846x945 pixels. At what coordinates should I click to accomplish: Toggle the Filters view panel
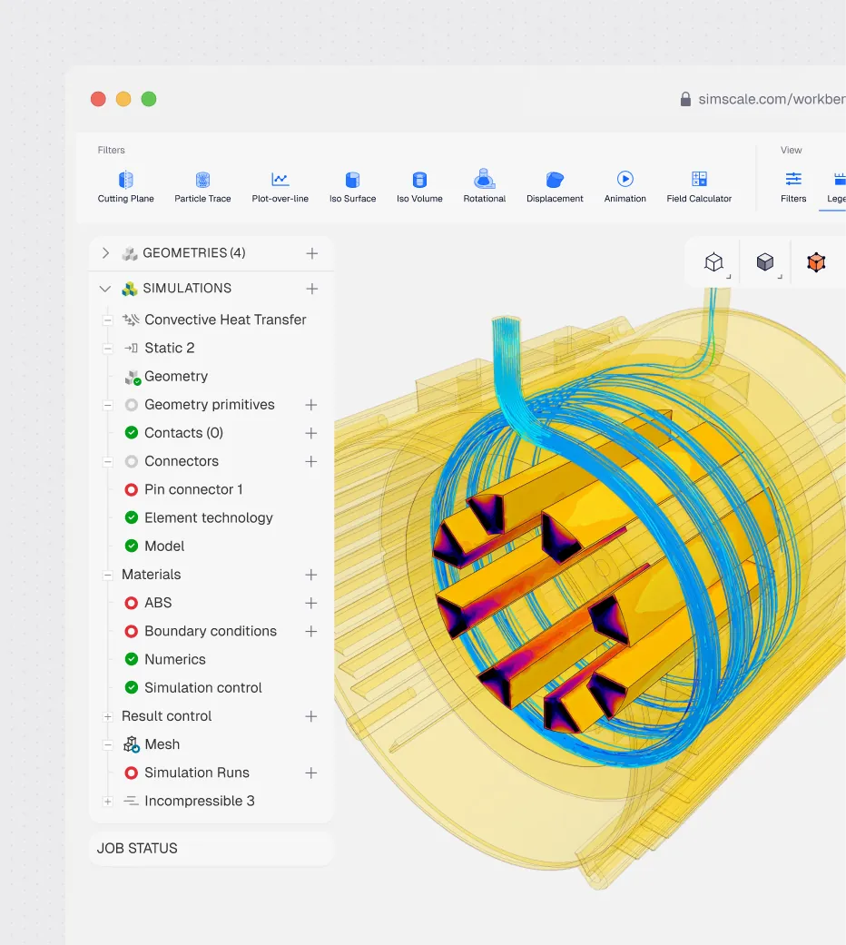click(x=793, y=187)
